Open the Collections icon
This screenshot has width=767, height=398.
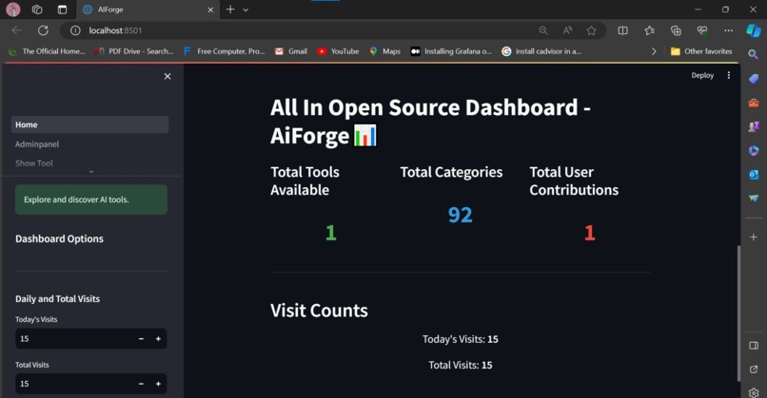coord(676,30)
